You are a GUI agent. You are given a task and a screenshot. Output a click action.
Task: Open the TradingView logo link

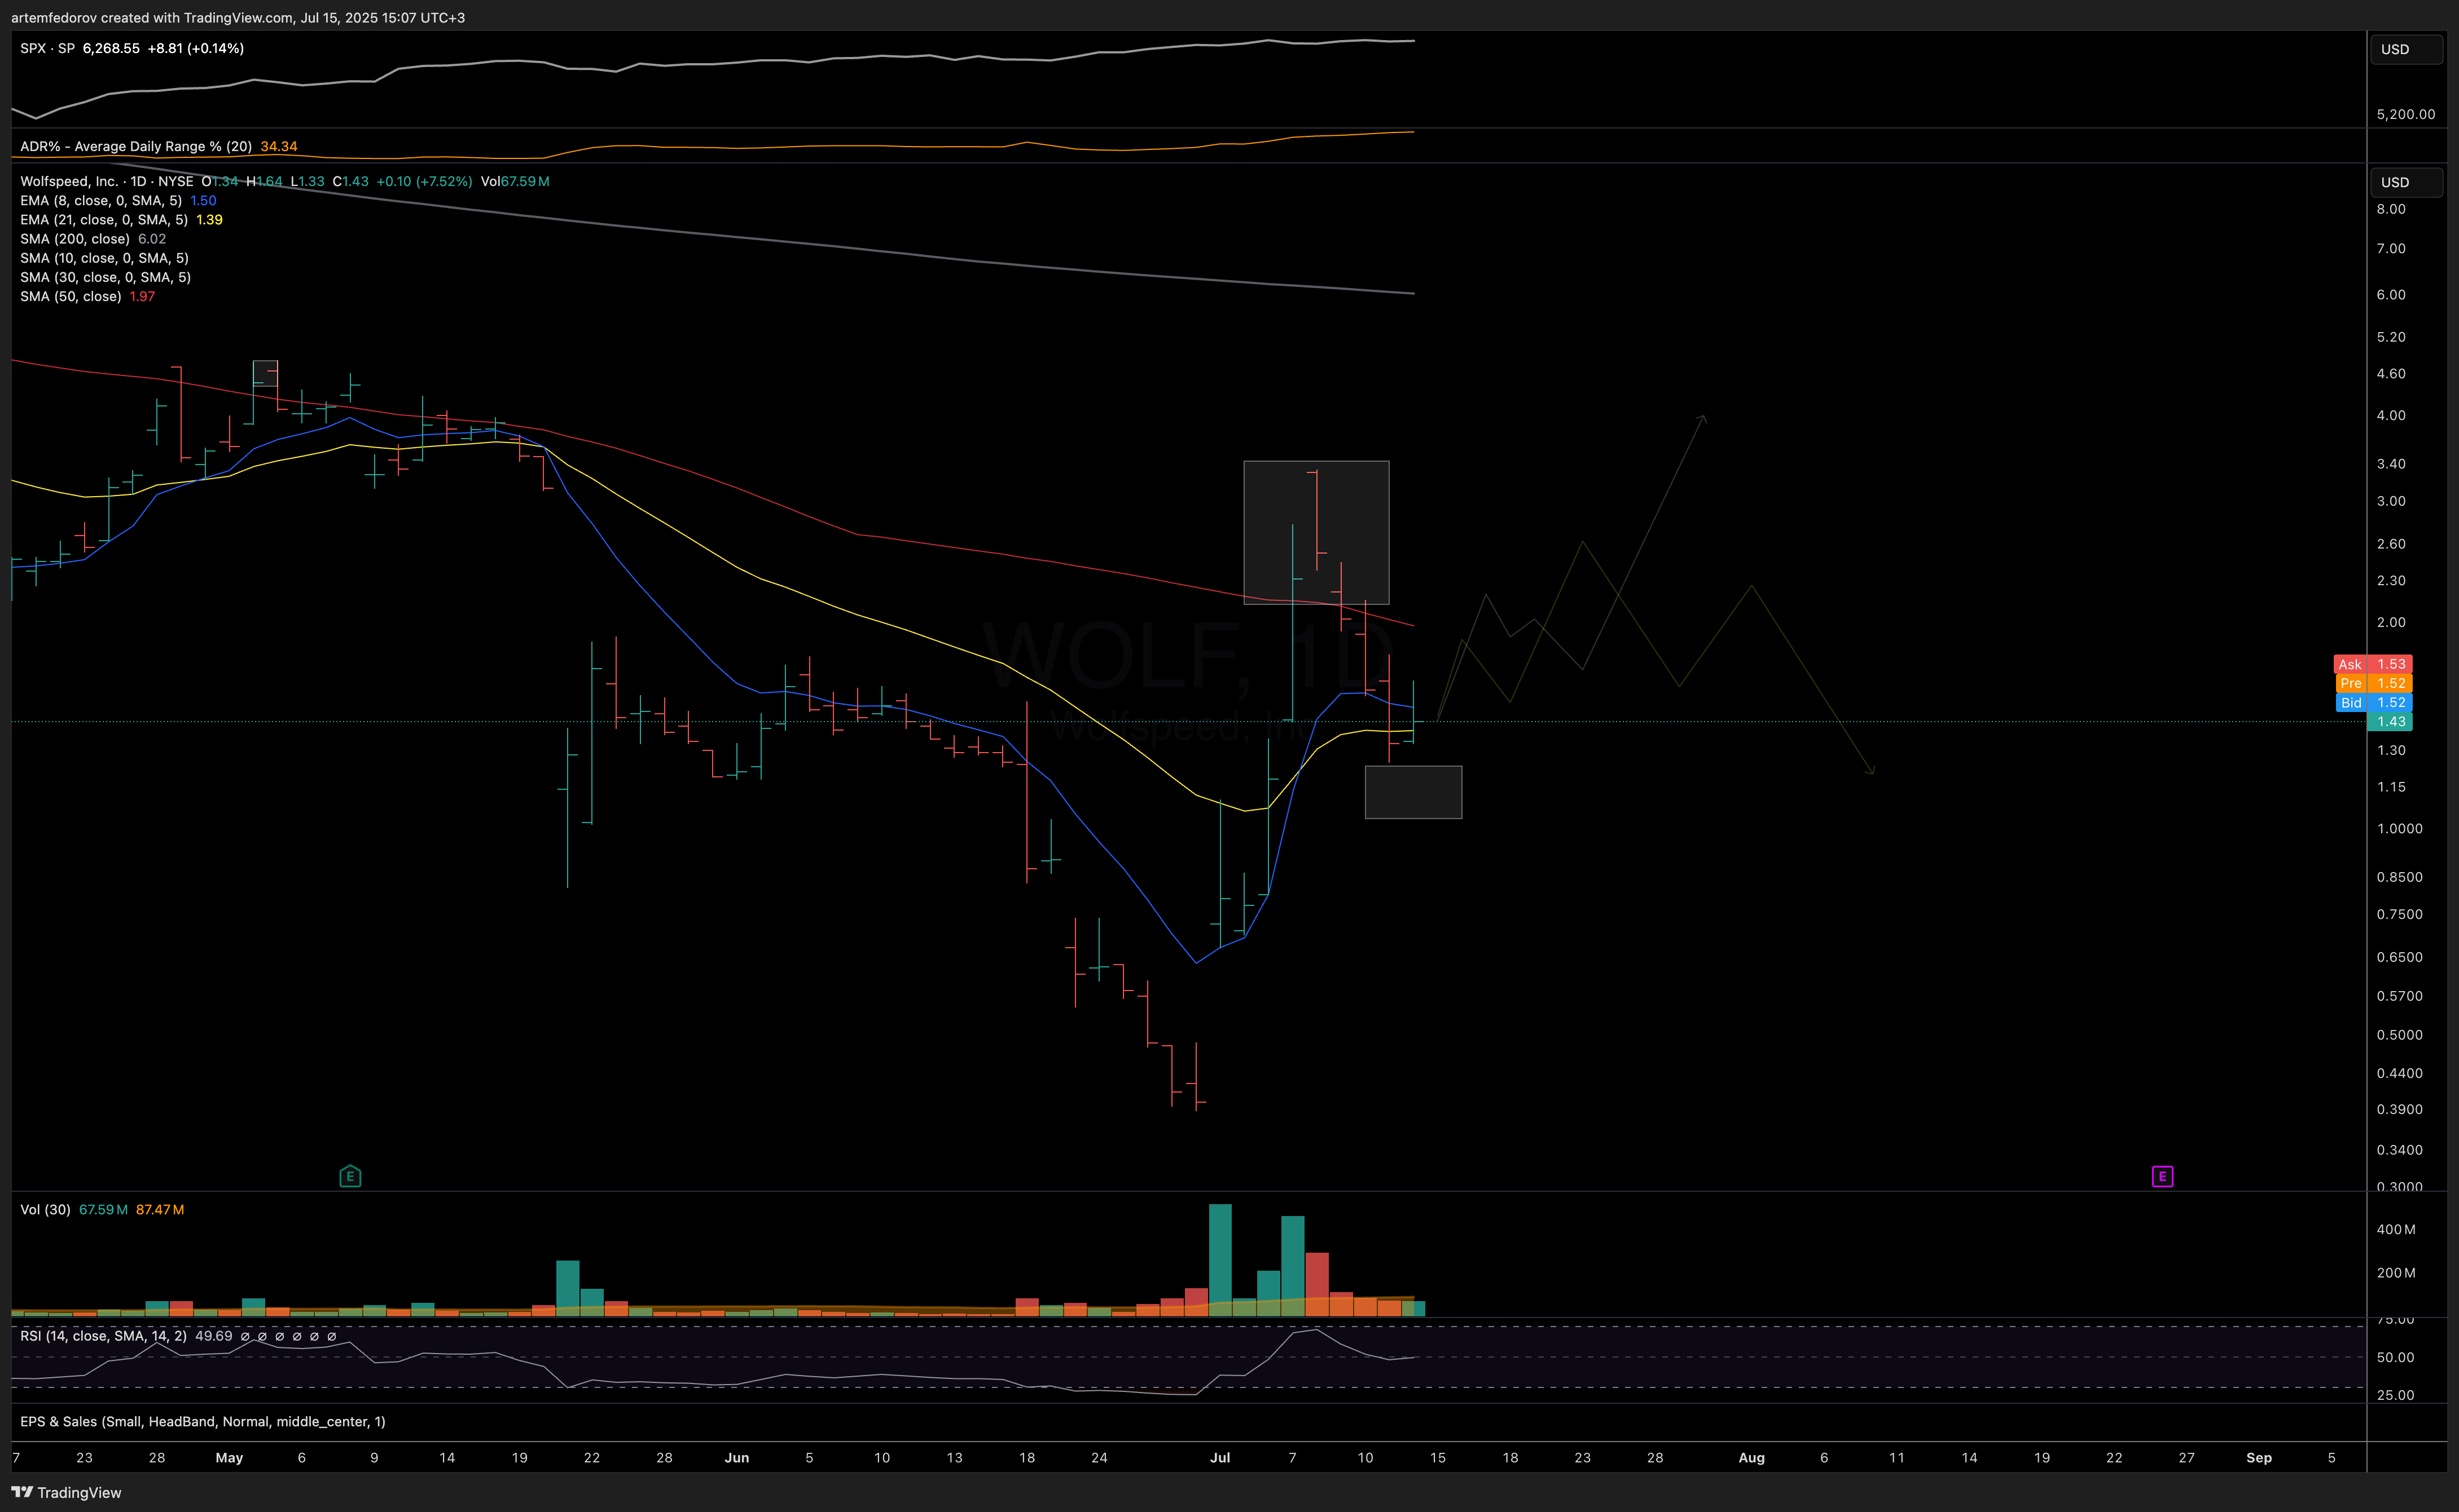click(66, 1492)
